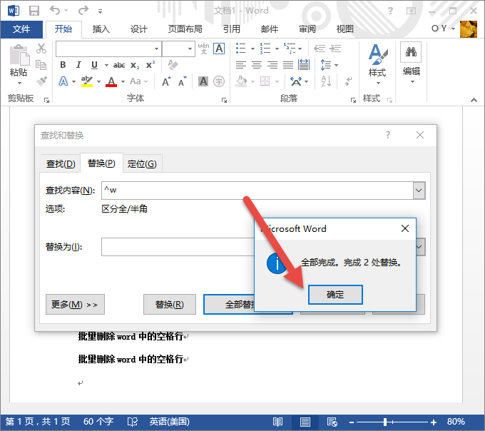Click the enclosed character 字 icon
The height and width of the screenshot is (431, 485).
point(219,81)
